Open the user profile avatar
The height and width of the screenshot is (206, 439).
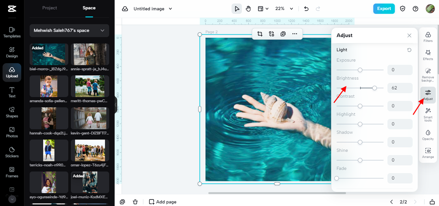(x=430, y=9)
